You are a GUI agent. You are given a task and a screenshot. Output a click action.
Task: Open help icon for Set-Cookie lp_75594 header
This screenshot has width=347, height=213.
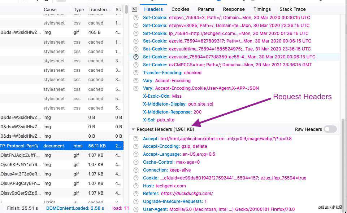tap(136, 34)
